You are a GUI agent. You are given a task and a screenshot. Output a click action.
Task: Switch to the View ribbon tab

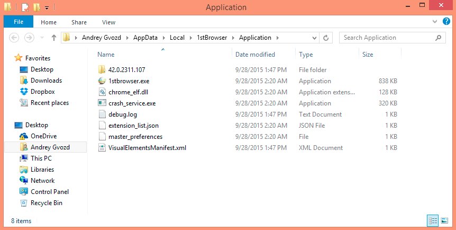[x=108, y=22]
